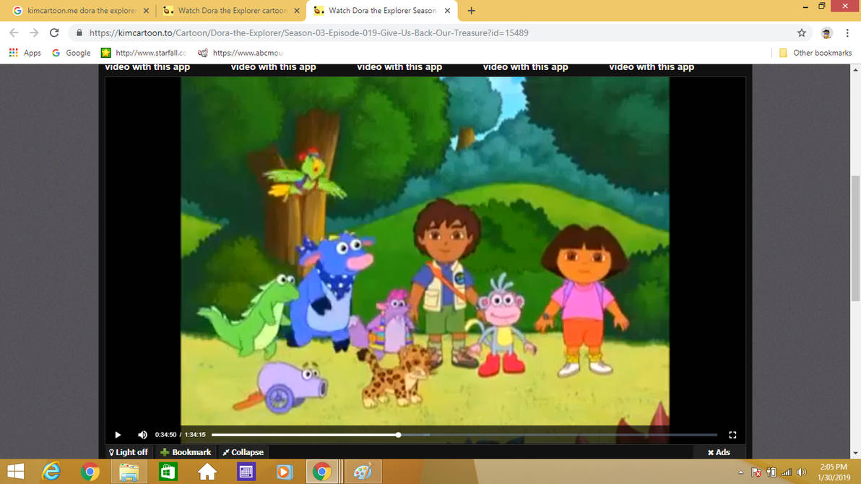Play the Dora the Explorer video
This screenshot has width=861, height=484.
118,435
